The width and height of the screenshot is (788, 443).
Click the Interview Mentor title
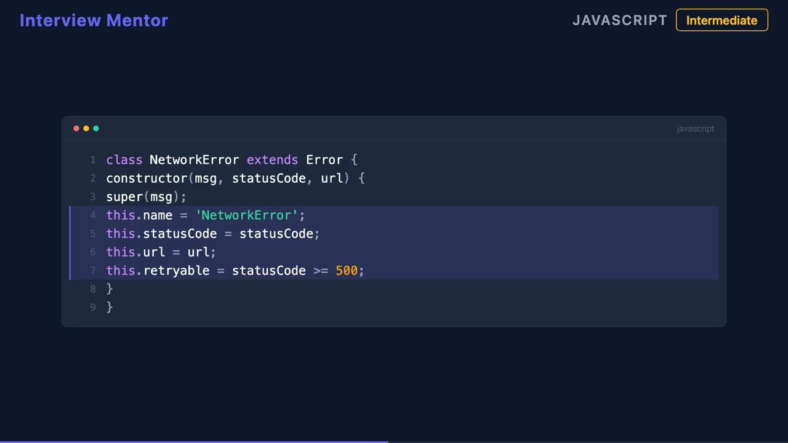click(x=94, y=20)
